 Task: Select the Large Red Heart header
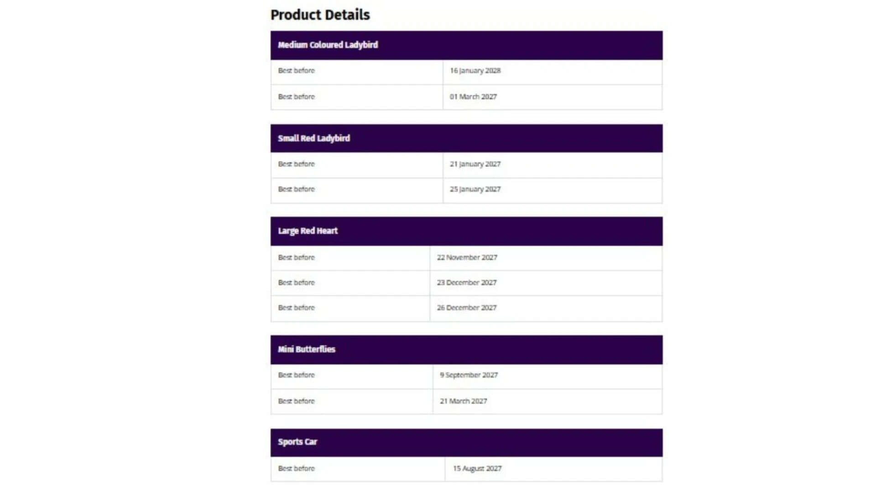click(x=466, y=231)
